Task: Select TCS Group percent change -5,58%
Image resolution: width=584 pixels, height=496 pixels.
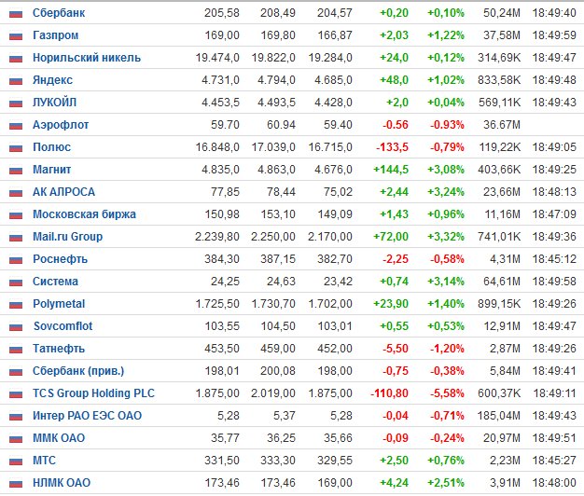Action: (x=447, y=393)
